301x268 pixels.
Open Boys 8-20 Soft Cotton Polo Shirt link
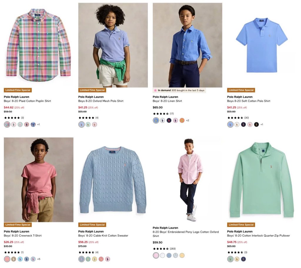pos(249,101)
